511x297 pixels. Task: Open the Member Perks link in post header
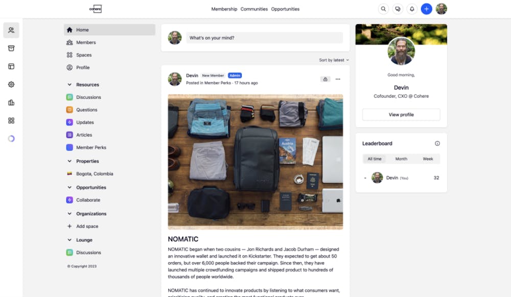click(217, 83)
